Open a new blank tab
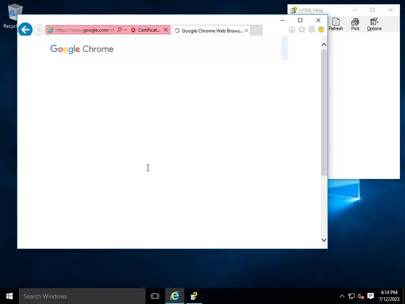 [x=256, y=30]
